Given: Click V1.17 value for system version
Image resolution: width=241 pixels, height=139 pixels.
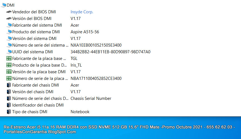Looking at the screenshot, I should point(75,39).
